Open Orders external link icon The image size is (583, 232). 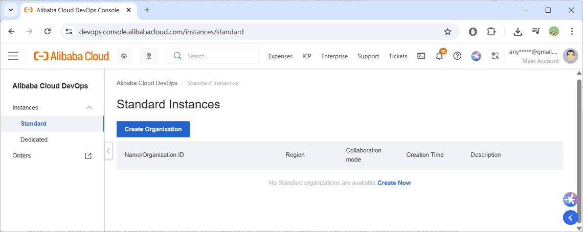point(88,156)
